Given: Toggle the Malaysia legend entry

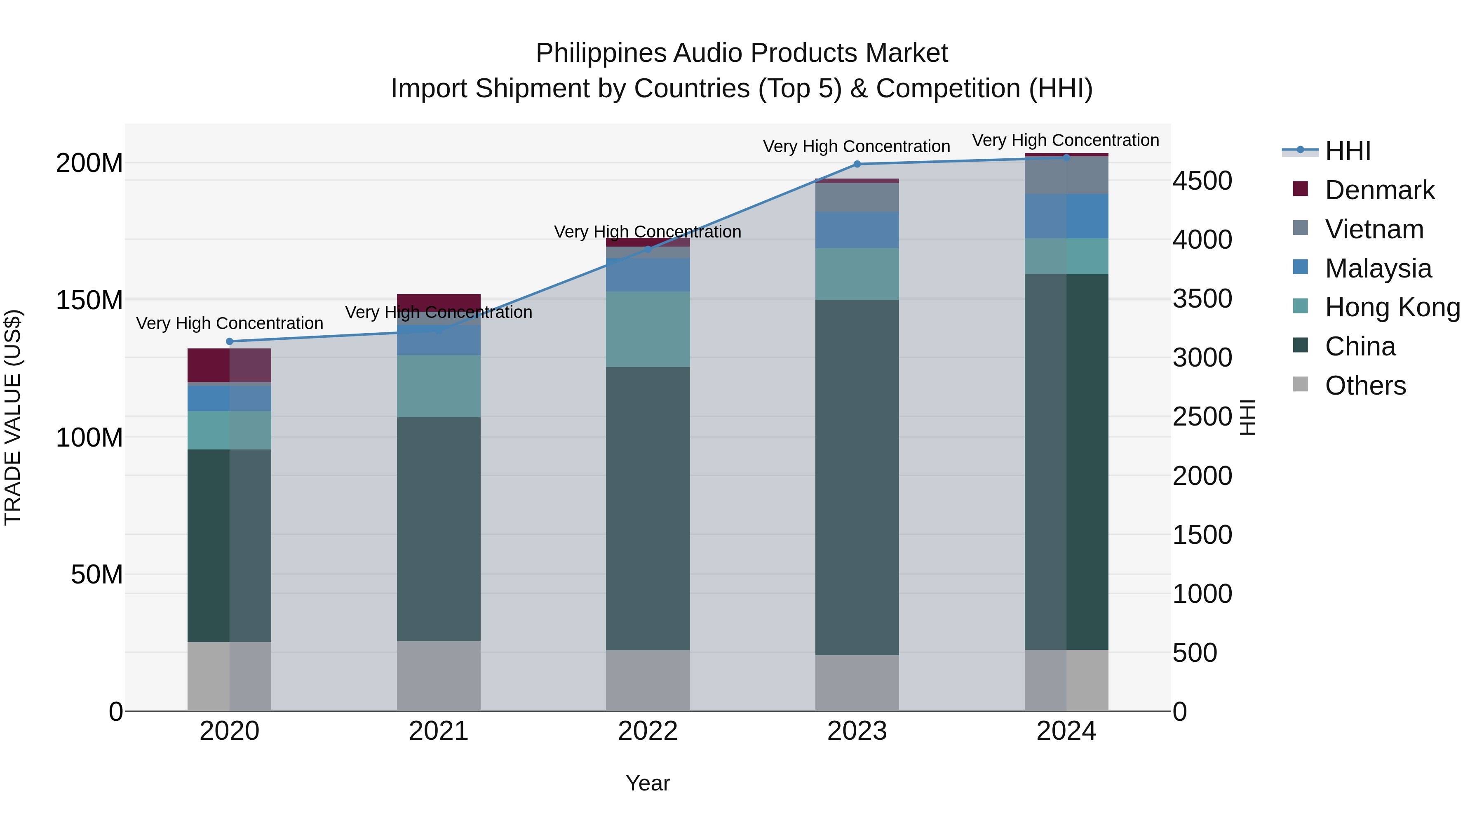Looking at the screenshot, I should 1362,268.
